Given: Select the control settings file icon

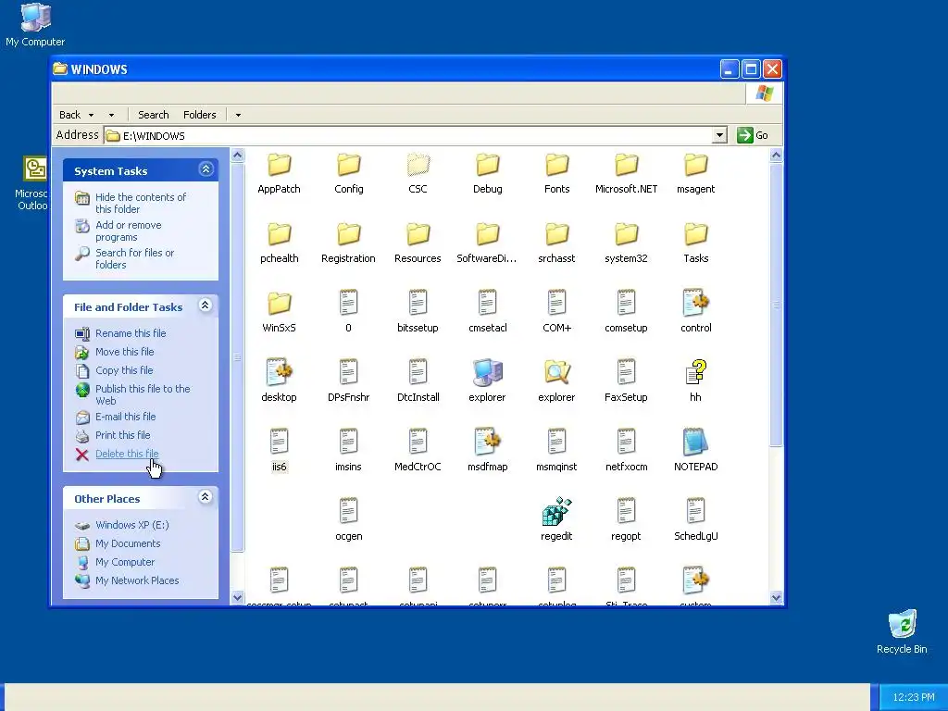Looking at the screenshot, I should pos(696,303).
